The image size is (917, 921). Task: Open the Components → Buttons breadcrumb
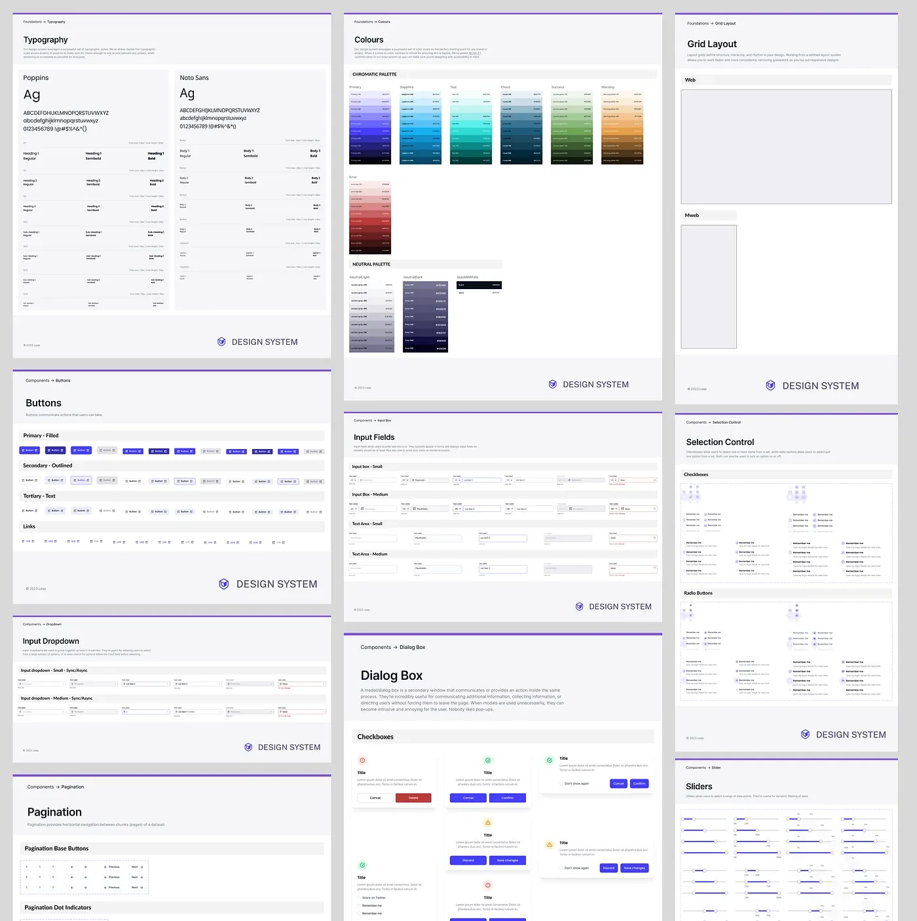pyautogui.click(x=48, y=380)
